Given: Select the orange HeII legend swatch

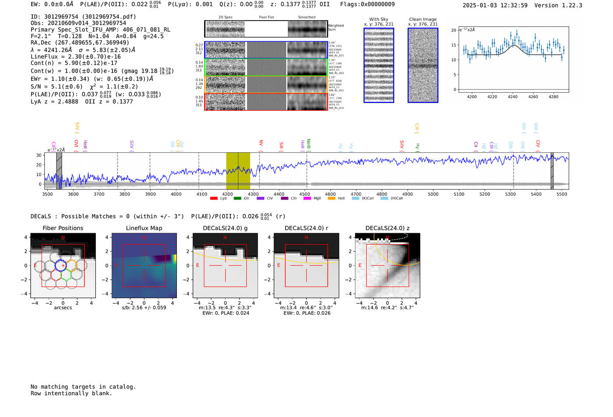Looking at the screenshot, I should [331, 199].
